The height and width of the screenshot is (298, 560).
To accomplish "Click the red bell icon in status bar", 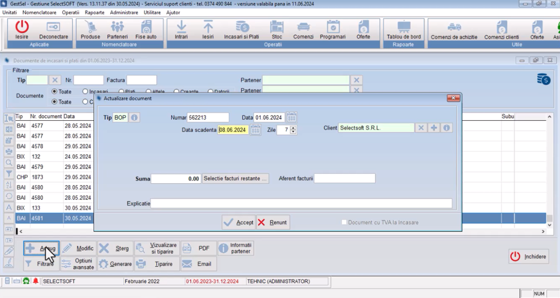I will pos(36,281).
